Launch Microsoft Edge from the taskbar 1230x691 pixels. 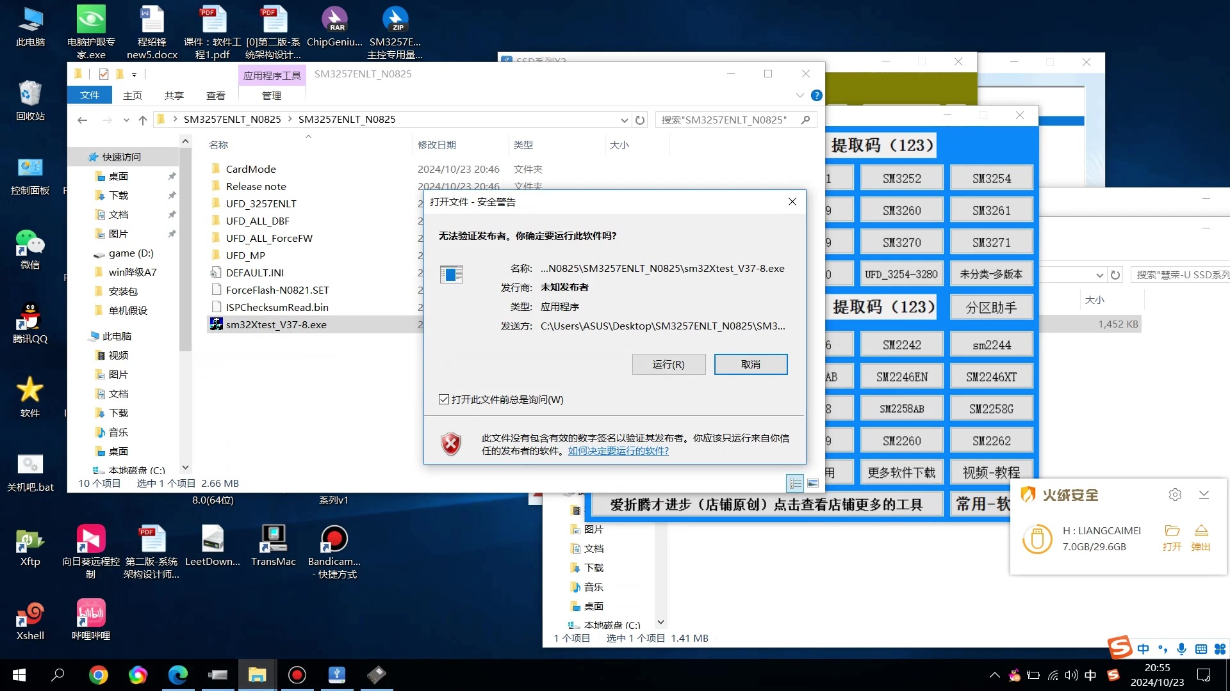click(177, 675)
